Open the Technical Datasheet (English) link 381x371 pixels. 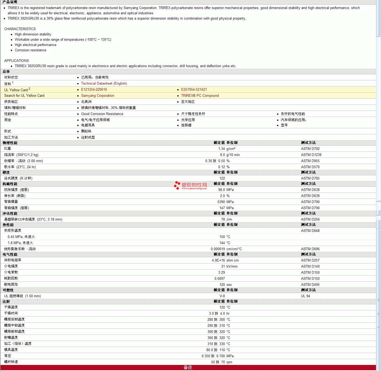pos(104,84)
